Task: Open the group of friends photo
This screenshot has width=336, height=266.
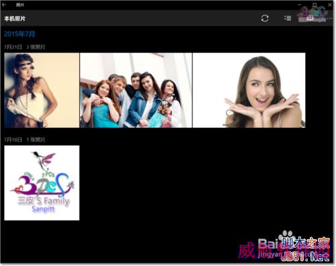Action: tap(136, 90)
